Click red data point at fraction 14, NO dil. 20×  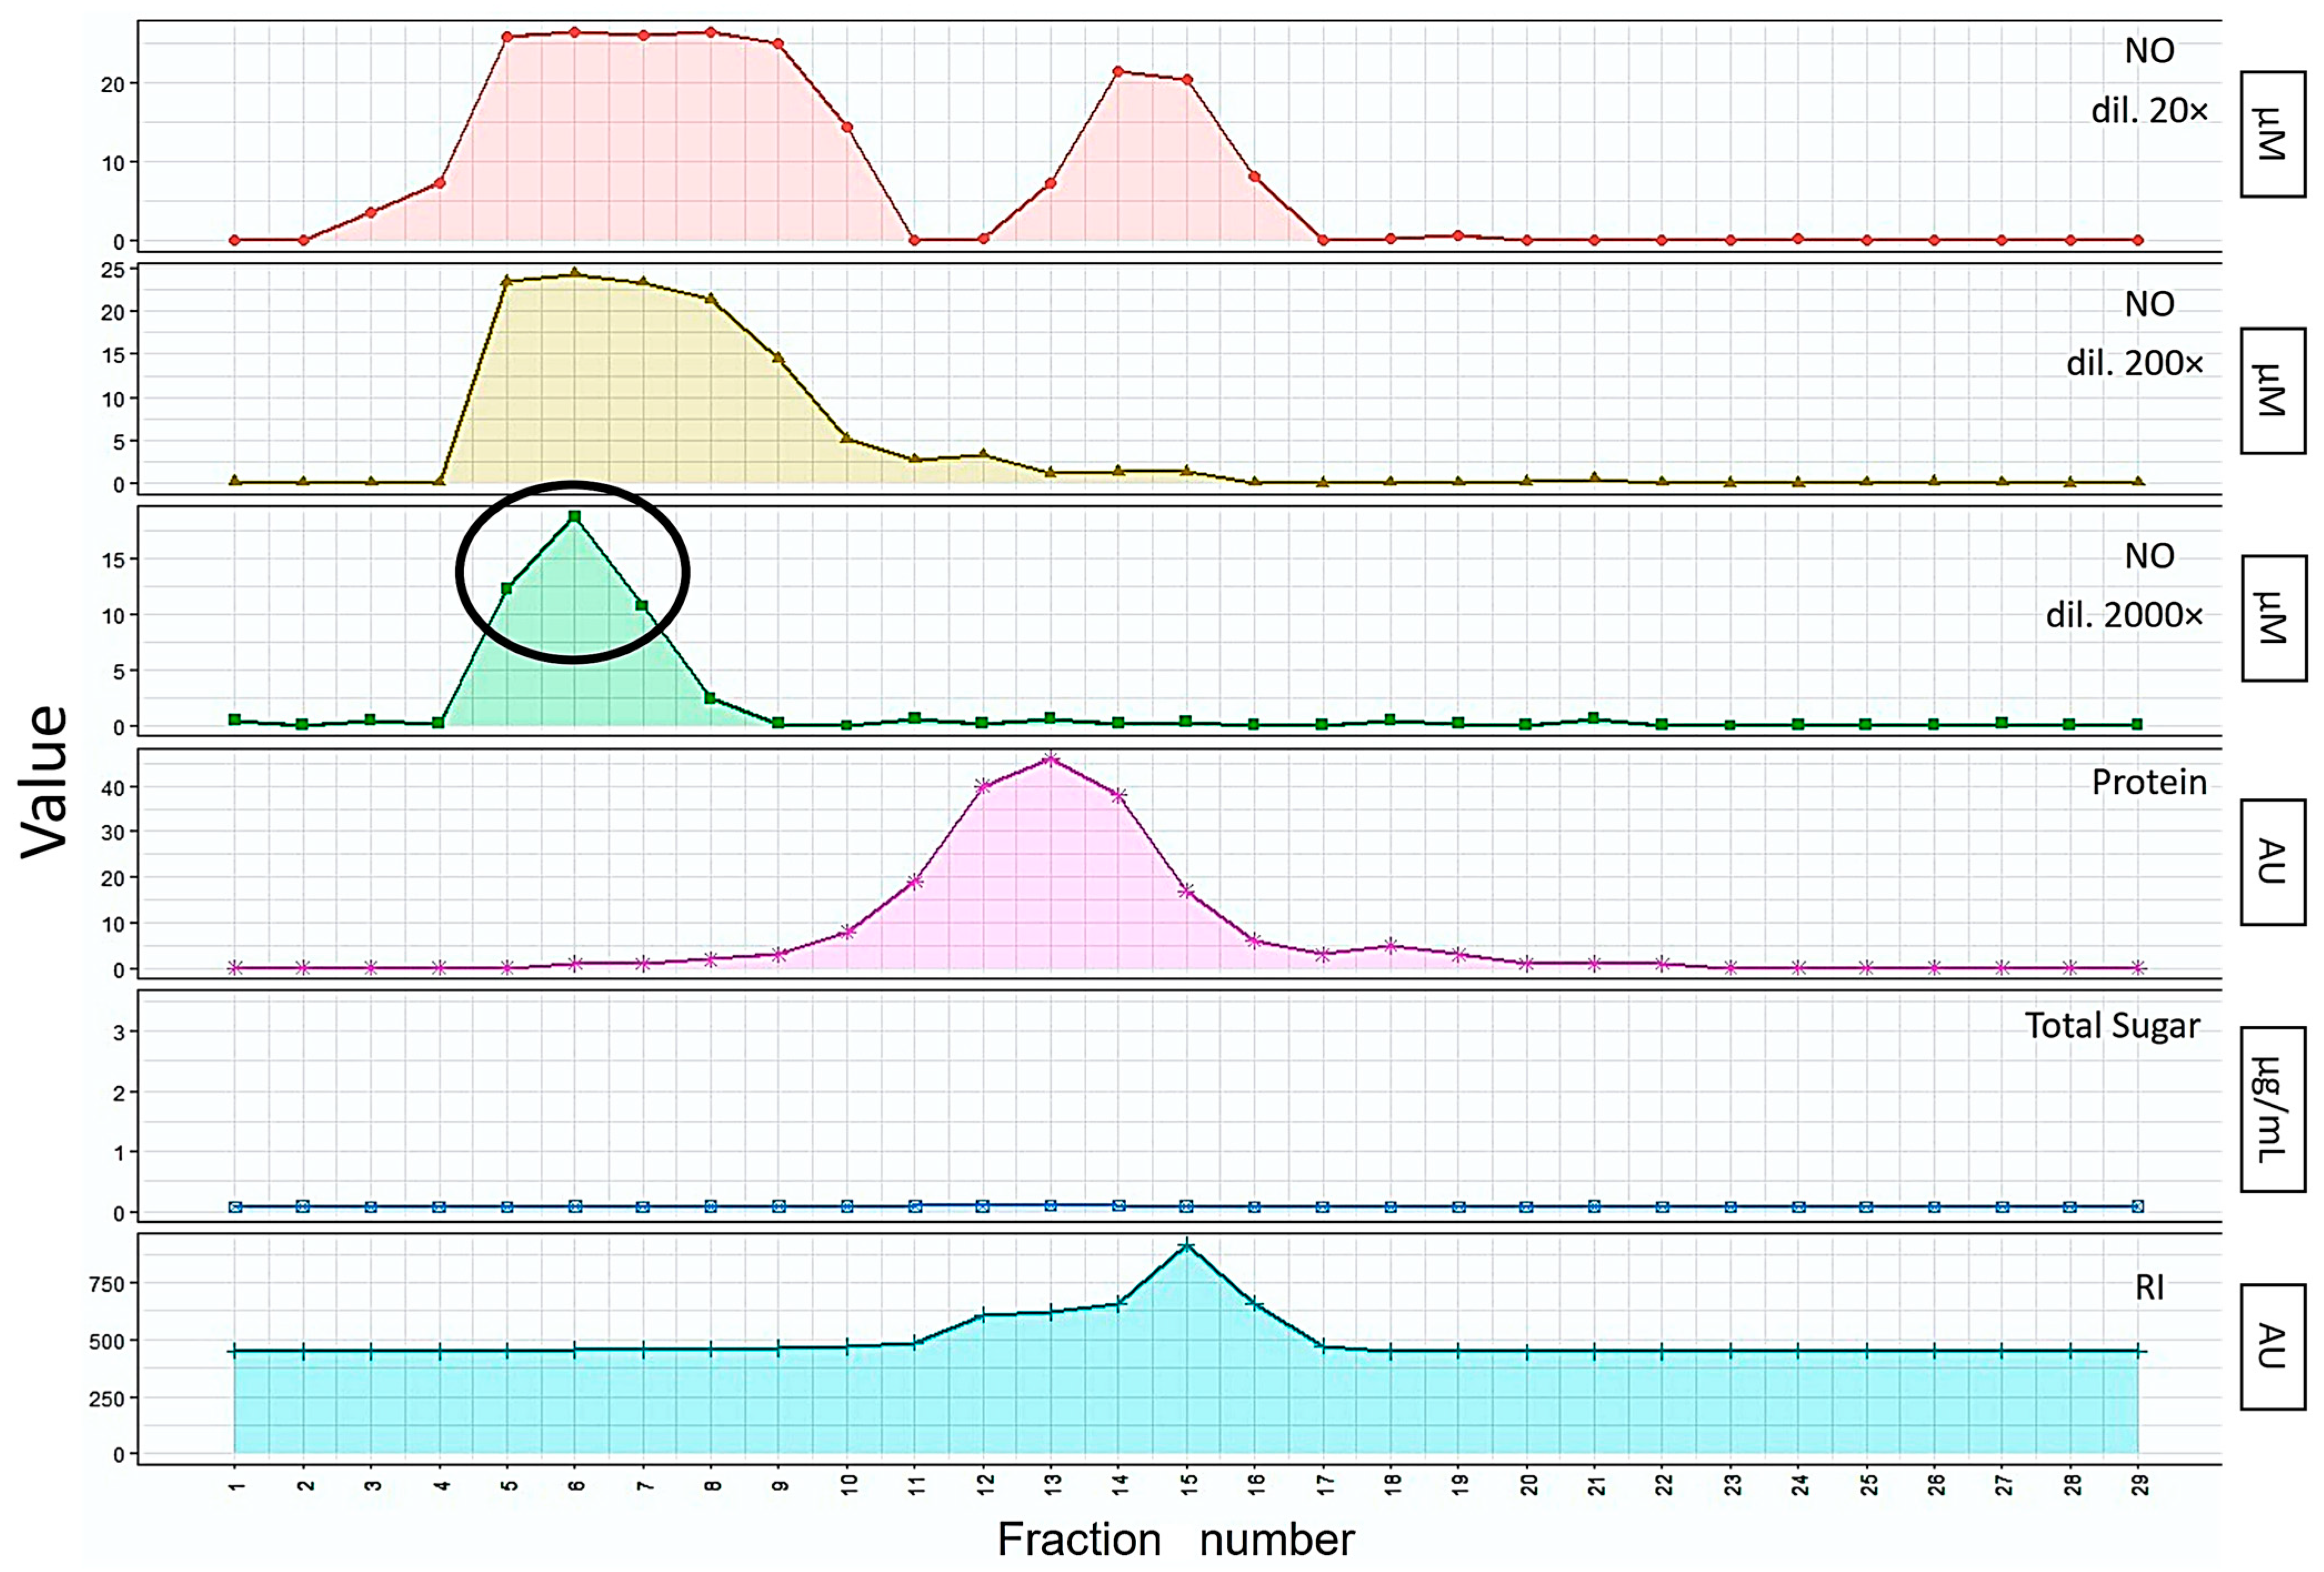pos(1118,72)
